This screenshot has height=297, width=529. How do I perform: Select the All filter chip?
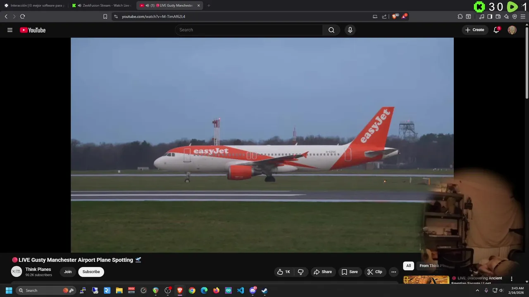click(x=408, y=266)
